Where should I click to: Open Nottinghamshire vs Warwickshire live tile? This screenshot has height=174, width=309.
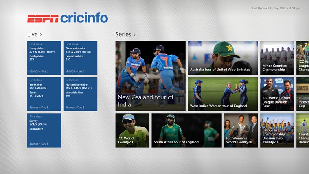pos(80,94)
